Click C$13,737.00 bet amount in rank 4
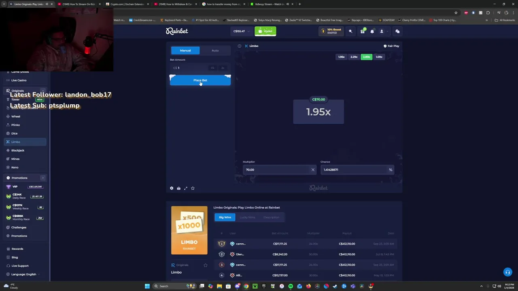The height and width of the screenshot is (291, 518). (280, 275)
